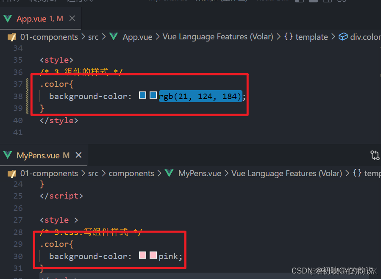Screen dimensions: 381x279
Task: Click curly braces icon in lower breadcrumb
Action: (357, 173)
